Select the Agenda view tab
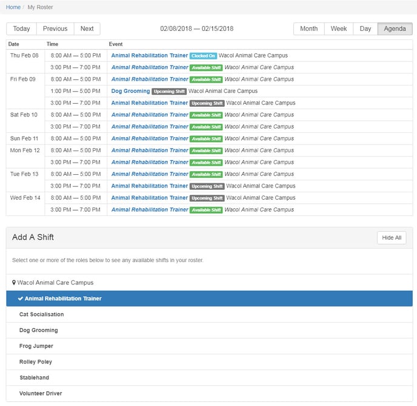417x406 pixels. [x=395, y=29]
